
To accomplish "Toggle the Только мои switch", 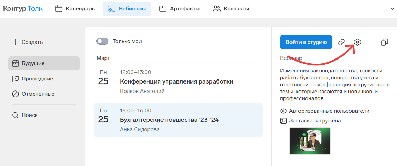I will point(102,41).
